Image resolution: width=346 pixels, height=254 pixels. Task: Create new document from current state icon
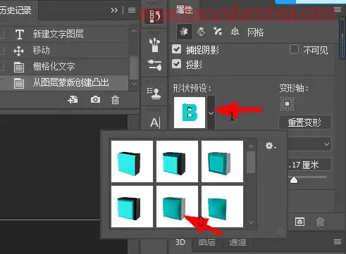(73, 100)
